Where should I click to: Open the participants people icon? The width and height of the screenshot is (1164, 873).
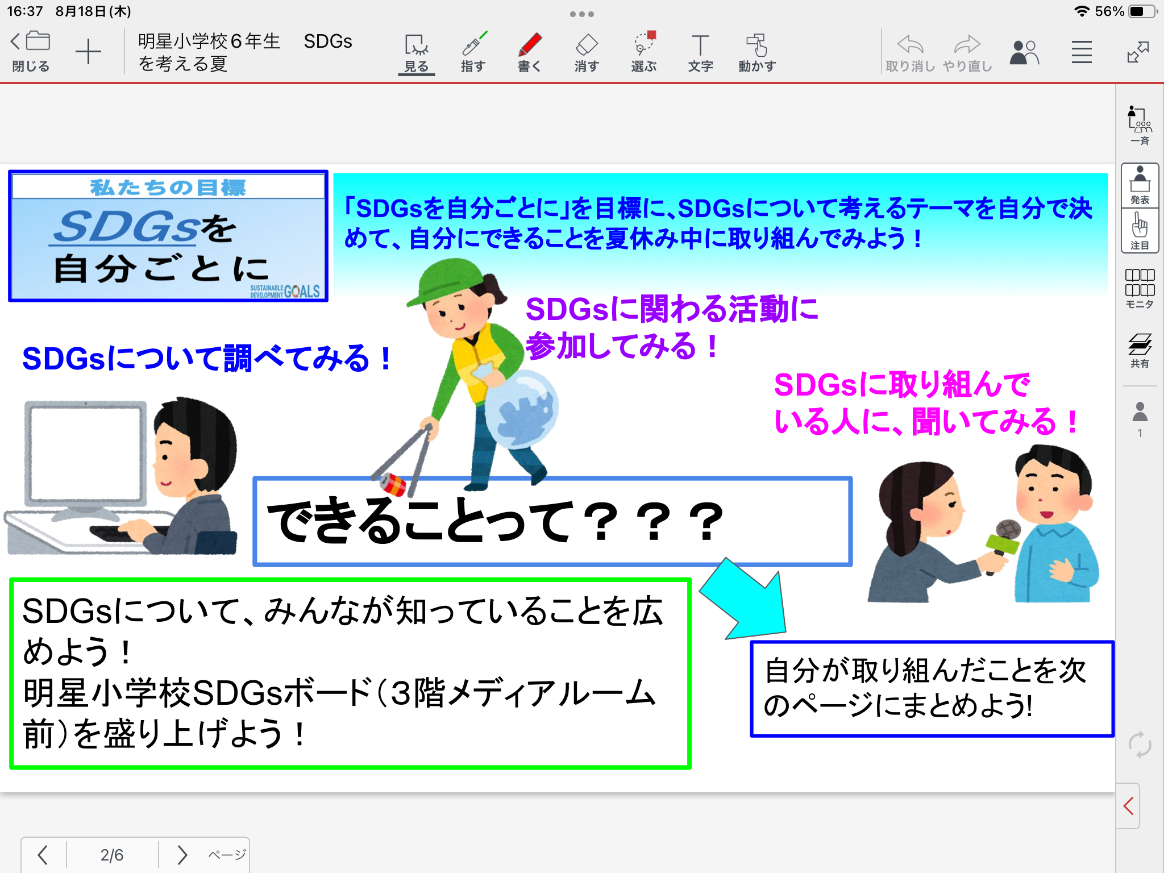point(1024,52)
